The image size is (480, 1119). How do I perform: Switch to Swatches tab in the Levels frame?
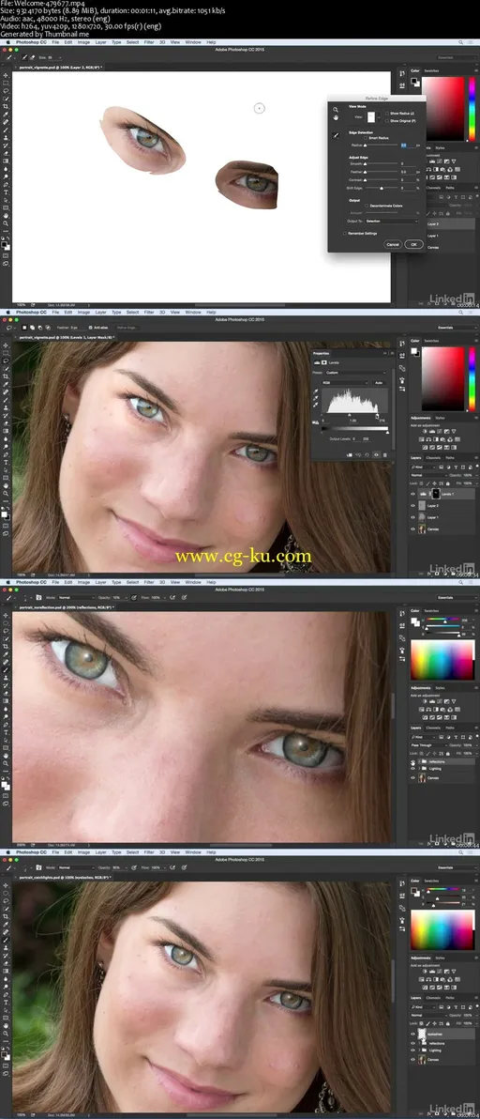pos(431,341)
